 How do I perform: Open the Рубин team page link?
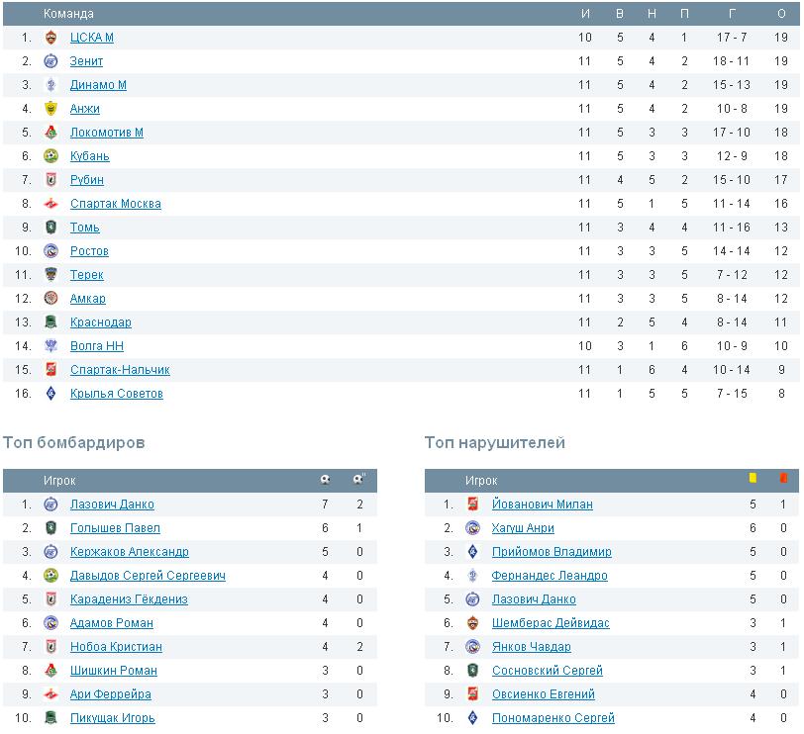86,180
